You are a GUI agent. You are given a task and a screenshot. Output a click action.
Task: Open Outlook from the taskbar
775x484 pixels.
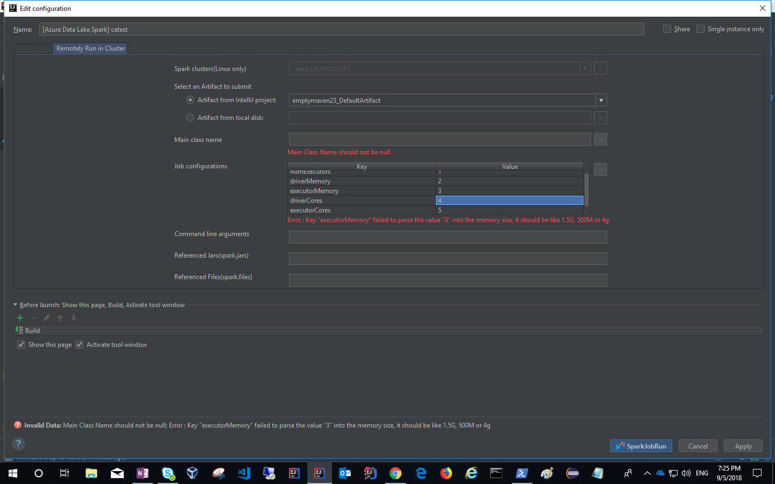coord(344,473)
